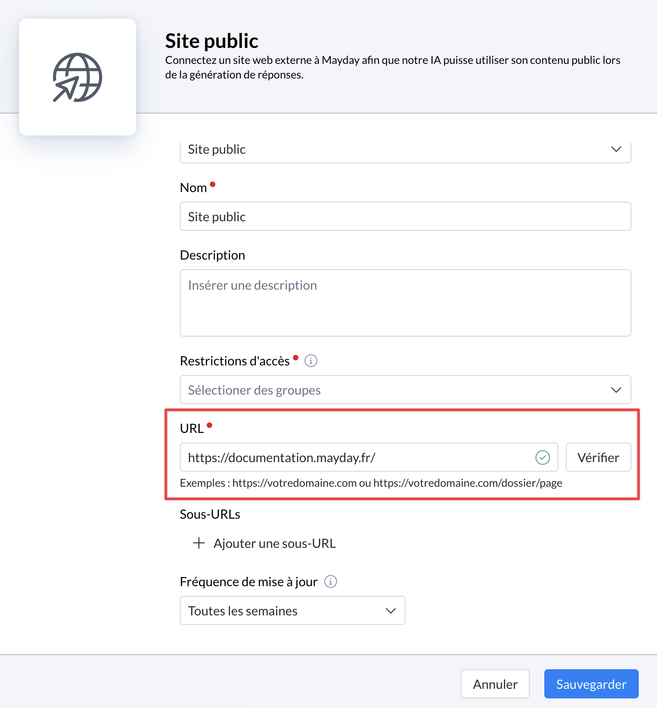Click the info icon beside Restrictions d'accès
Image resolution: width=657 pixels, height=708 pixels.
pos(311,361)
